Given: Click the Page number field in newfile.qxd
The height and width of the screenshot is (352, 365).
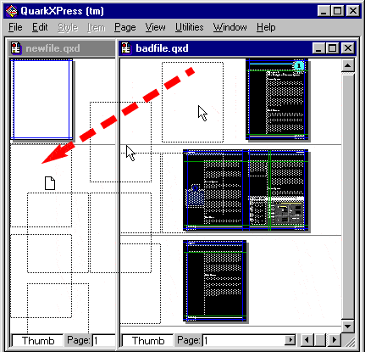Looking at the screenshot, I should point(104,341).
